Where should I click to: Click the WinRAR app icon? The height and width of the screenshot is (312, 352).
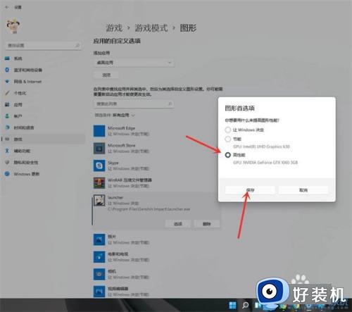tap(99, 183)
